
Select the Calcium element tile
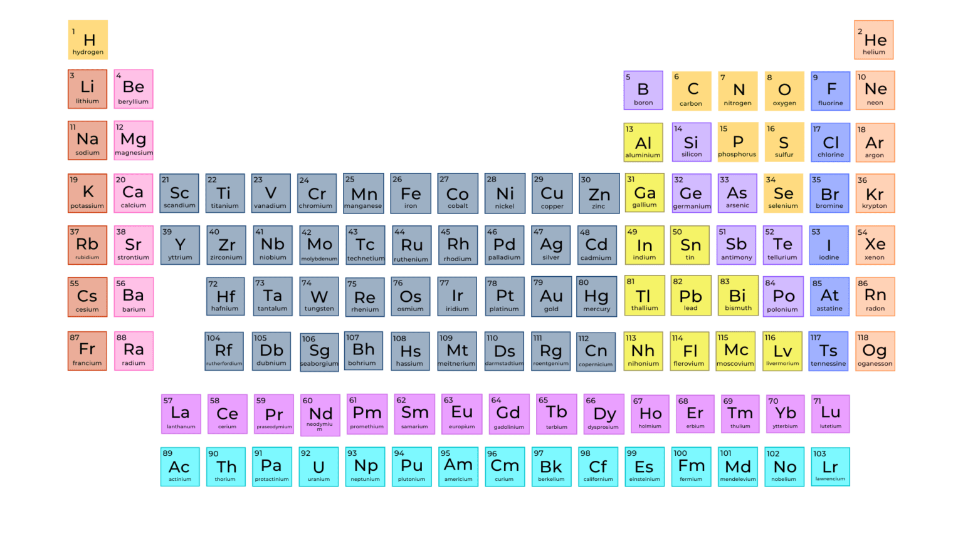click(x=134, y=193)
